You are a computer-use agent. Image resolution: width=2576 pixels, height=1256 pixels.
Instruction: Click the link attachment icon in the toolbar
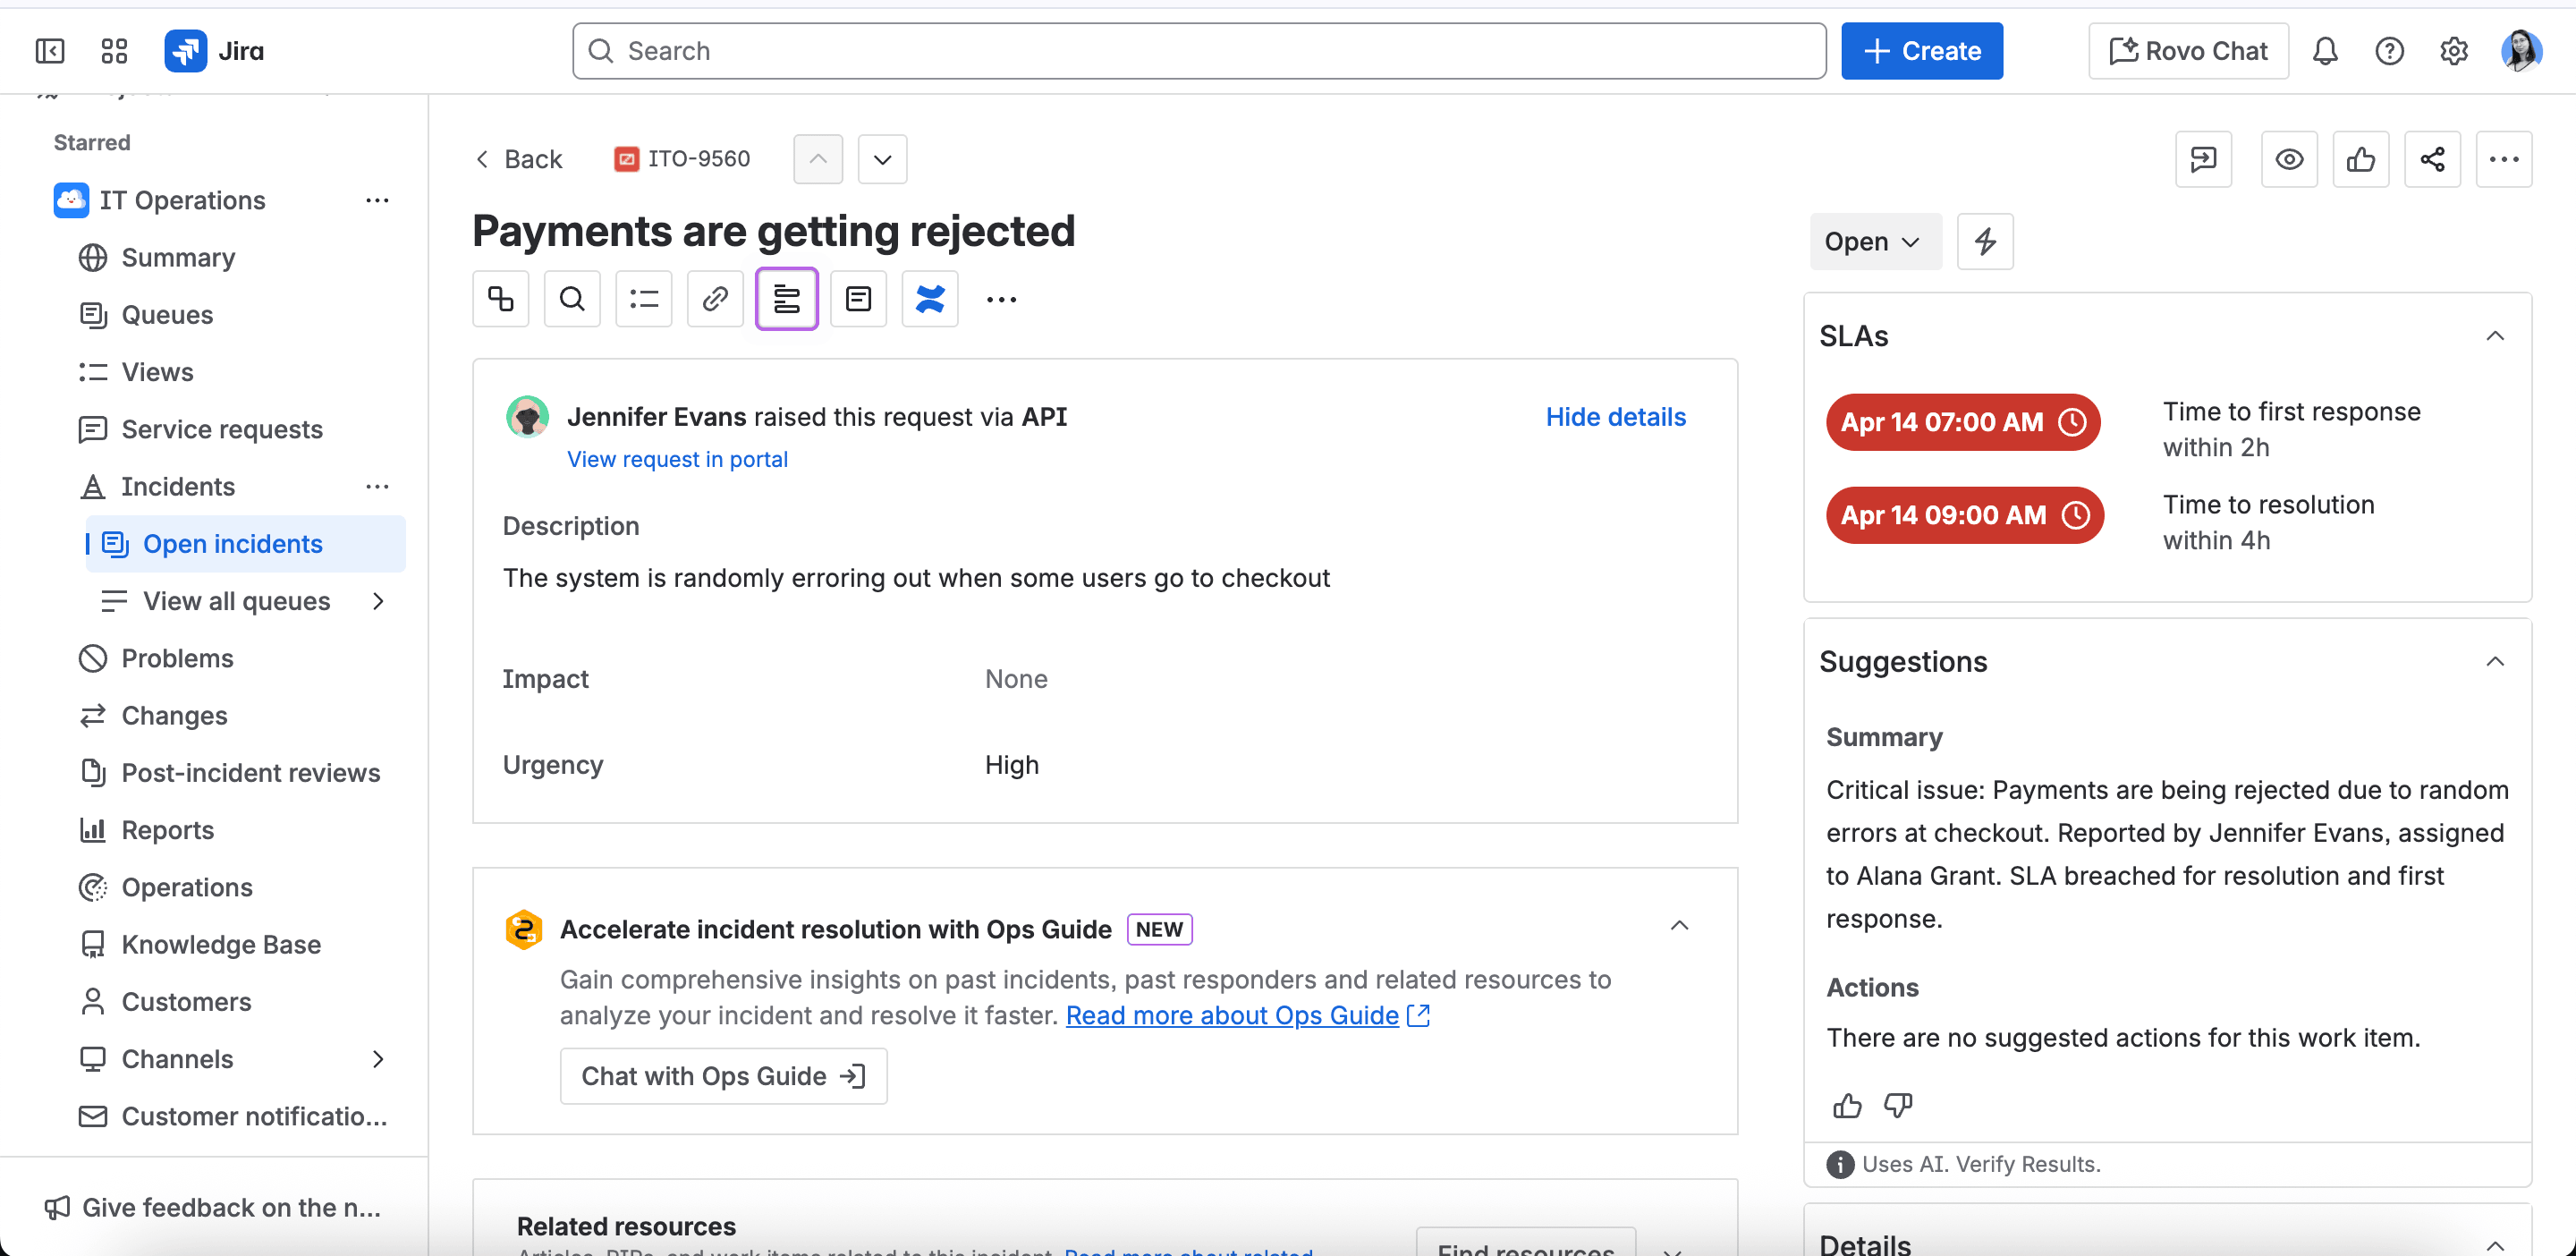[x=715, y=298]
